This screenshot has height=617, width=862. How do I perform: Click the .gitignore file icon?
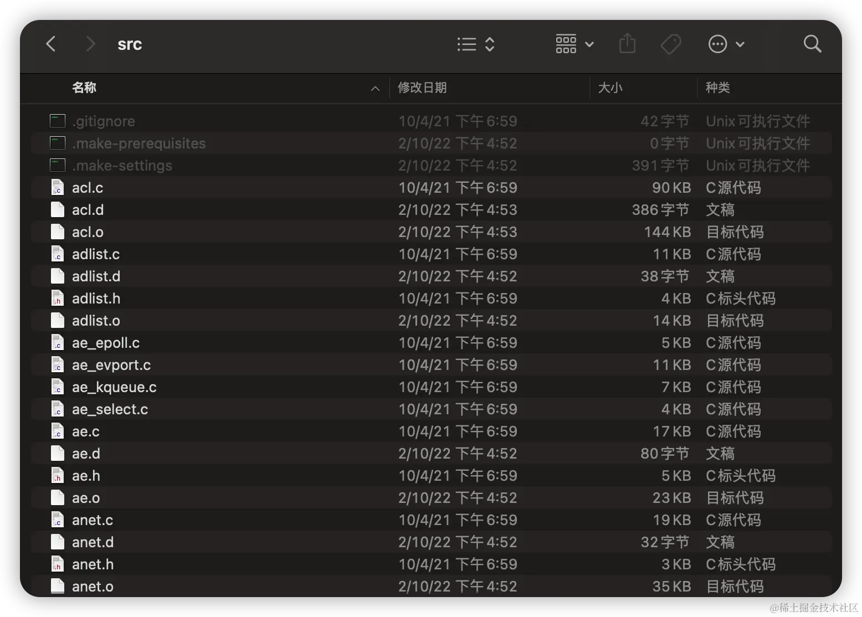tap(58, 121)
